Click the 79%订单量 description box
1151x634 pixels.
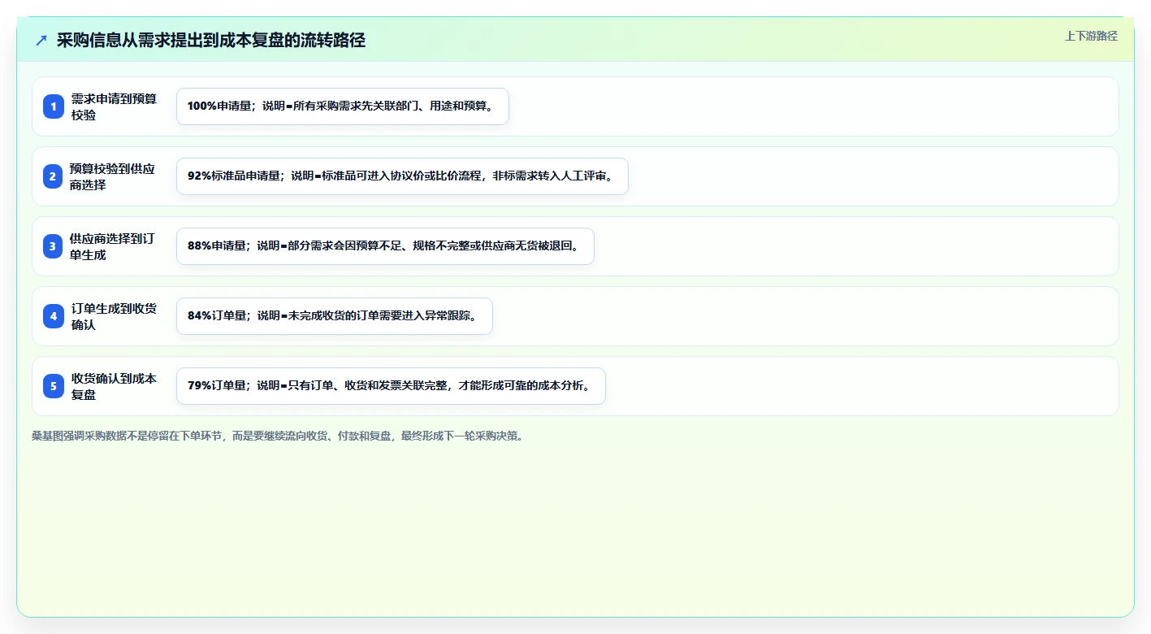tap(391, 386)
